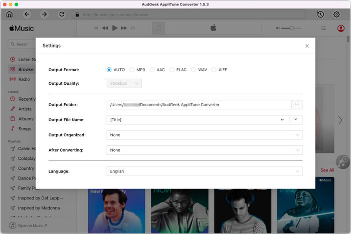Click the music note artwork placeholder
The width and height of the screenshot is (351, 234).
158,28
